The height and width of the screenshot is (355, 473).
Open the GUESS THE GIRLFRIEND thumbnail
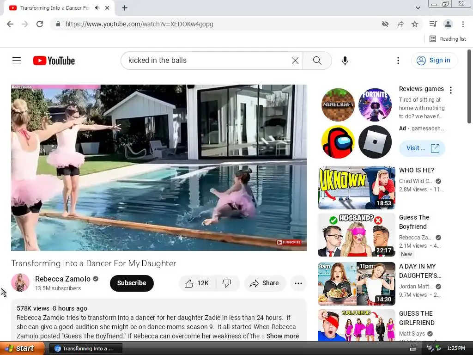click(357, 325)
